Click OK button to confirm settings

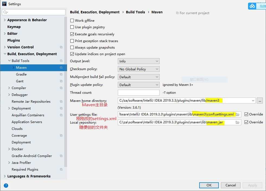pos(209,185)
